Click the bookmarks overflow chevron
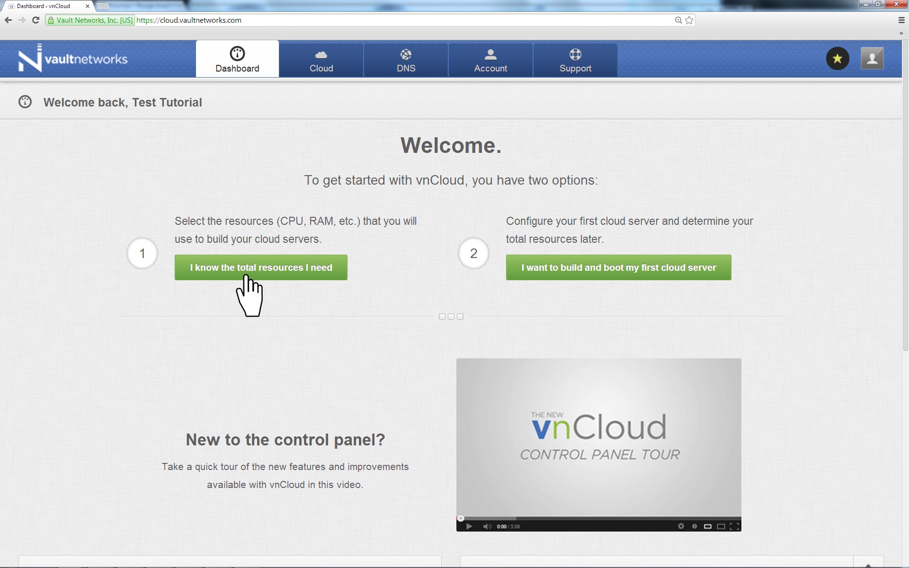This screenshot has width=909, height=568. (901, 33)
